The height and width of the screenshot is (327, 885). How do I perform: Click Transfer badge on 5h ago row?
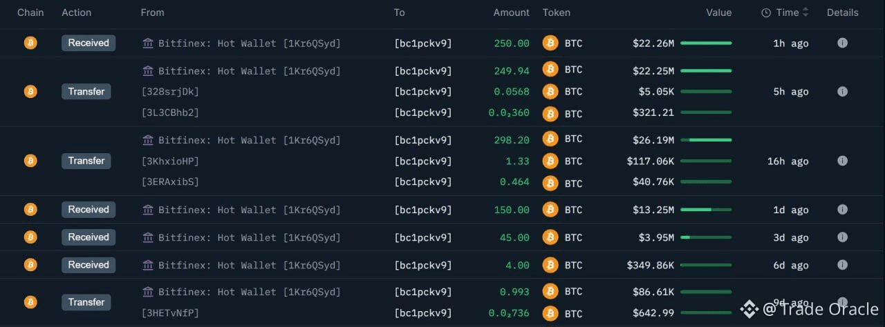pos(86,91)
